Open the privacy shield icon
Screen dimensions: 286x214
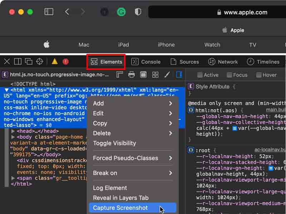point(138,12)
